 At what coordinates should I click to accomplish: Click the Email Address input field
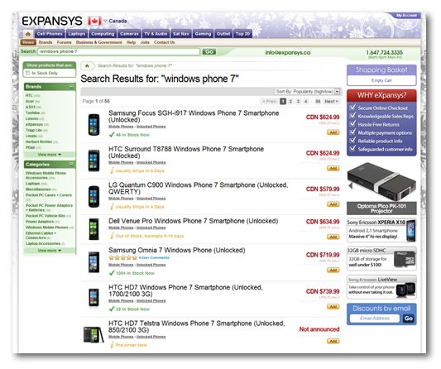pyautogui.click(x=375, y=319)
